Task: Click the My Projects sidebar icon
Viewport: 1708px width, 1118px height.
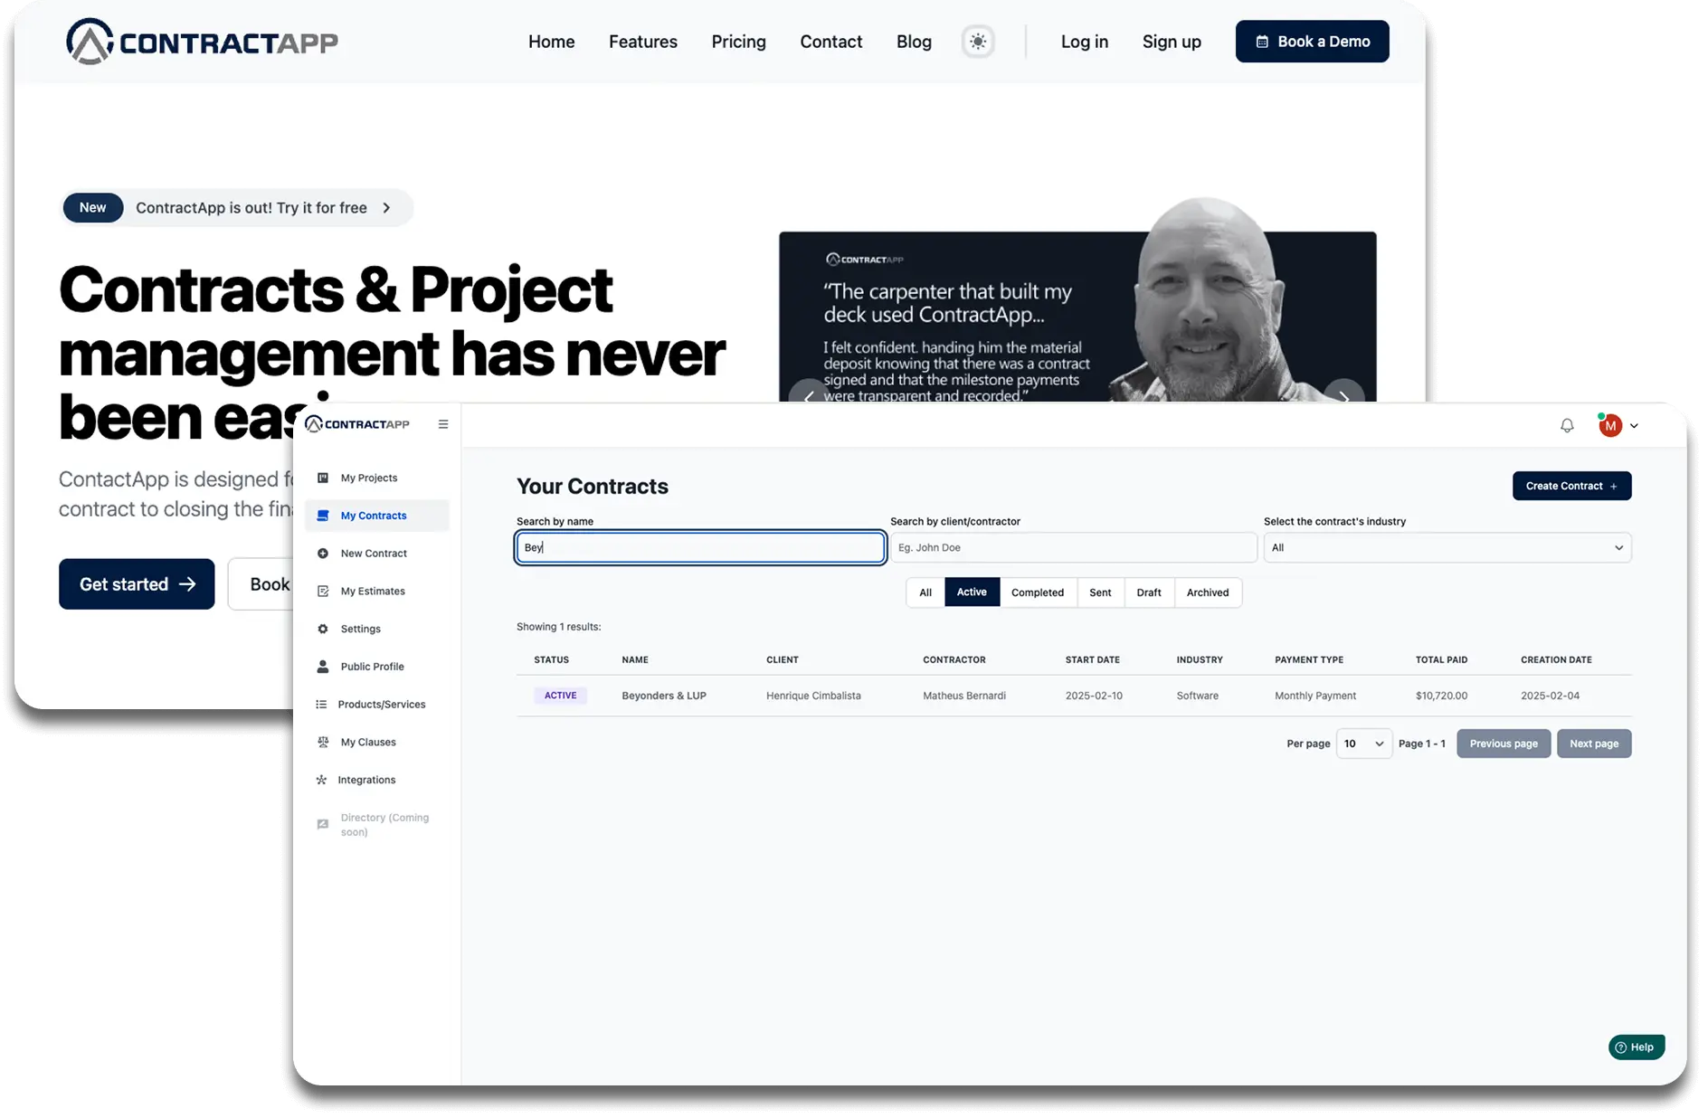Action: [323, 478]
